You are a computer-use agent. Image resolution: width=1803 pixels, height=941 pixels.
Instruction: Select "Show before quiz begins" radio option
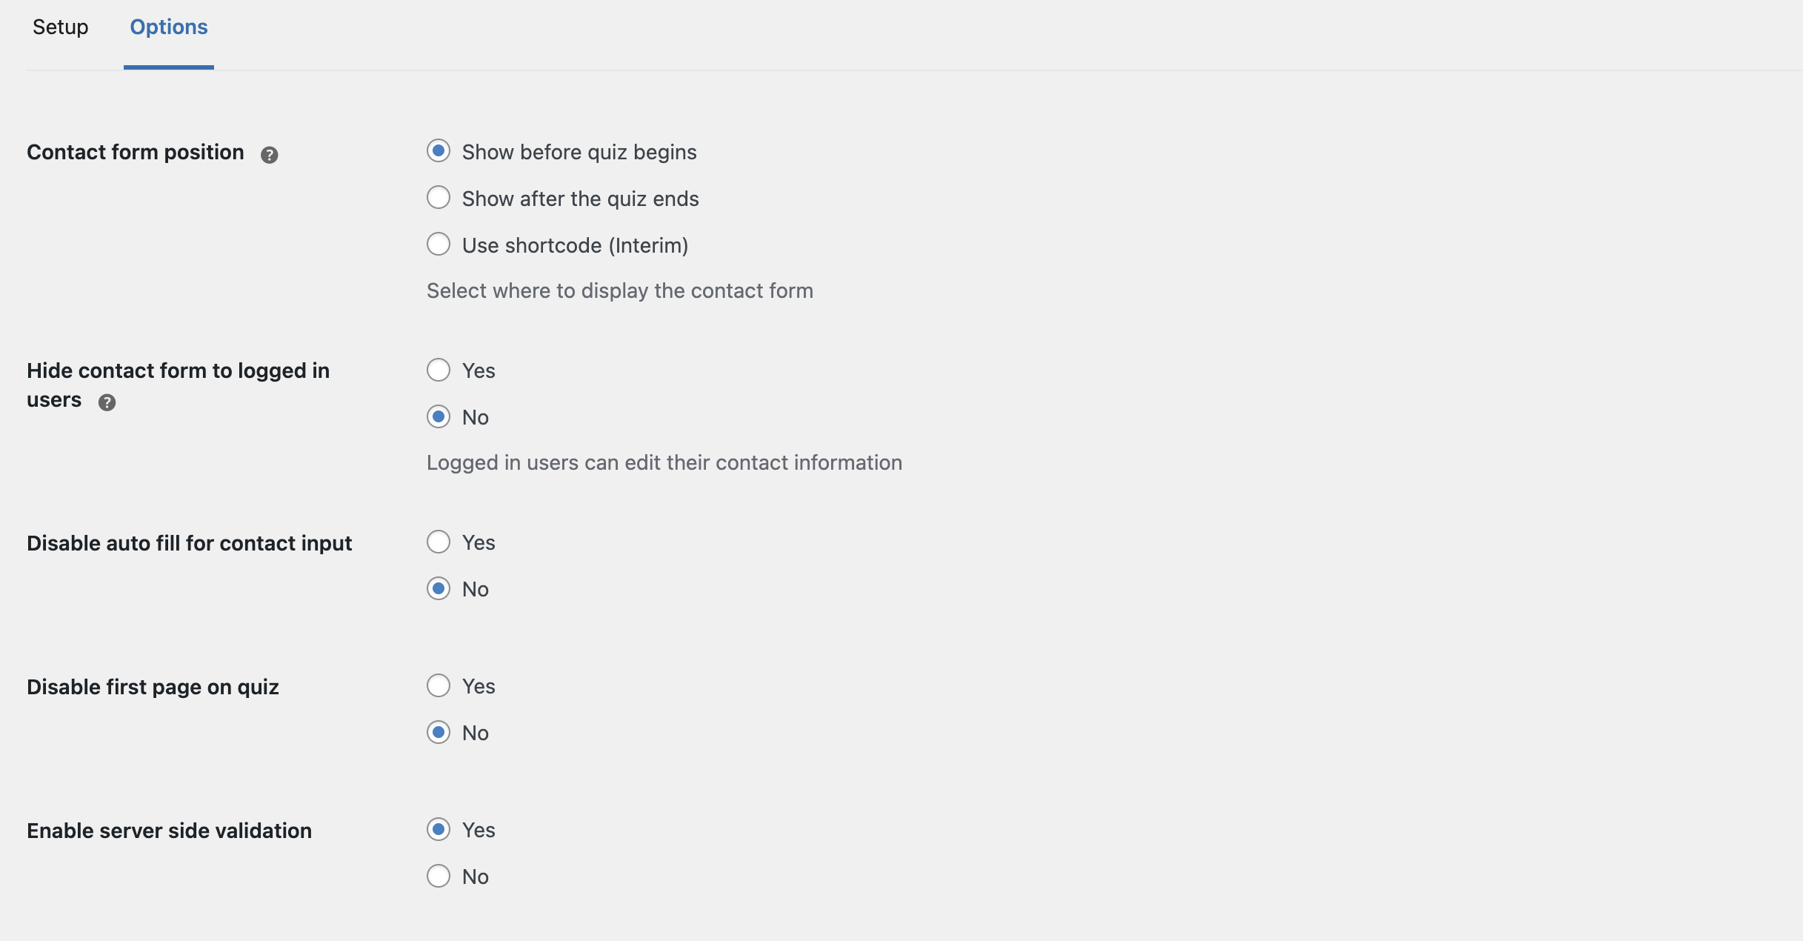click(x=439, y=151)
